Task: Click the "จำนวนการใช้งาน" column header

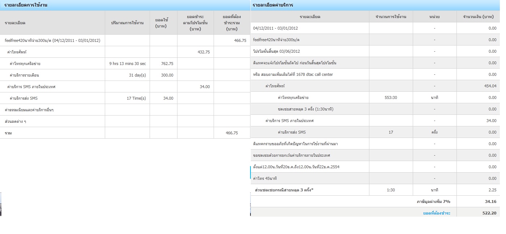Action: tap(391, 17)
